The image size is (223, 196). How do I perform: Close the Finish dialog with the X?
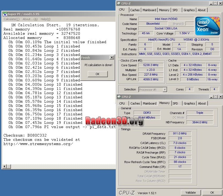pyautogui.click(x=112, y=57)
